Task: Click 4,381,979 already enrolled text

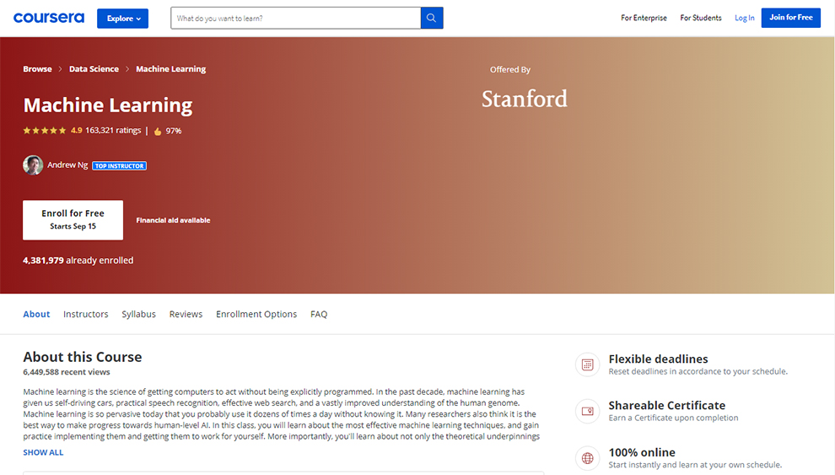Action: coord(78,261)
